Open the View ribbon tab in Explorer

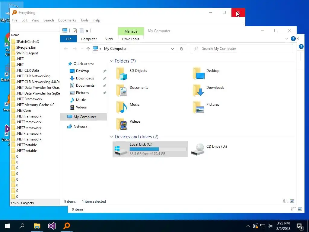pyautogui.click(x=109, y=39)
